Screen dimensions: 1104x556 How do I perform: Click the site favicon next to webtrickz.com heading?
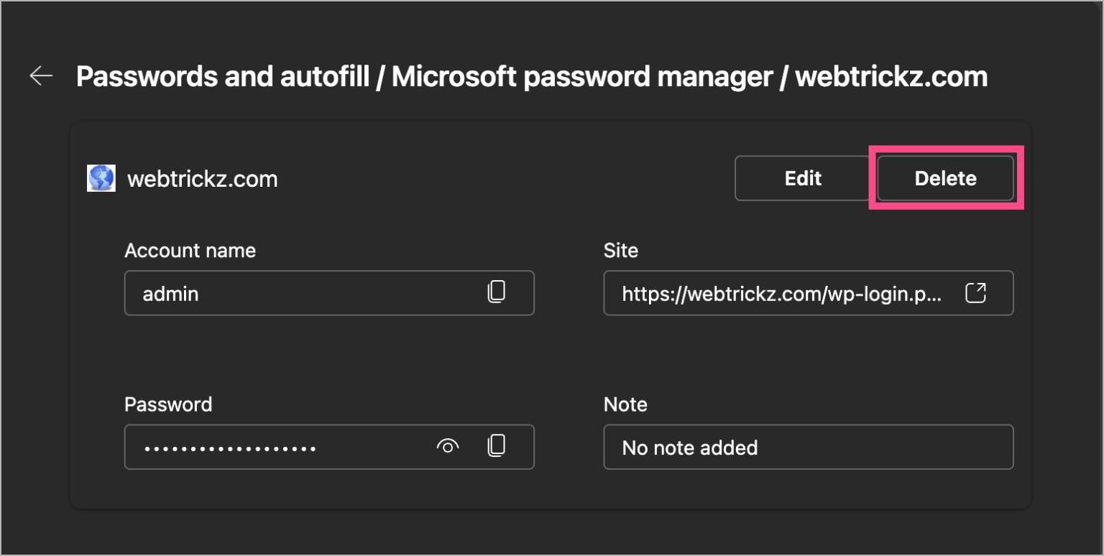coord(101,178)
